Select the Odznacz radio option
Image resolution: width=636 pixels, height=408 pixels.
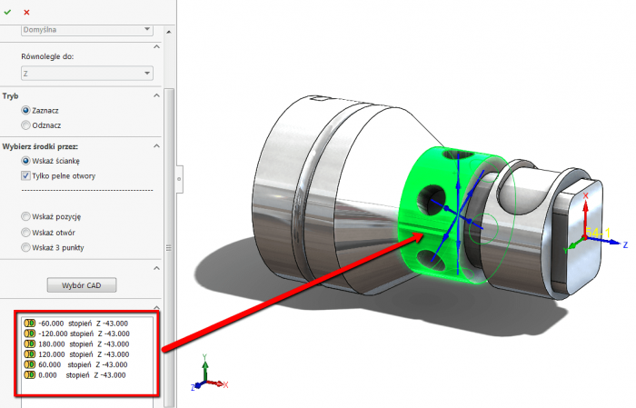pyautogui.click(x=26, y=124)
